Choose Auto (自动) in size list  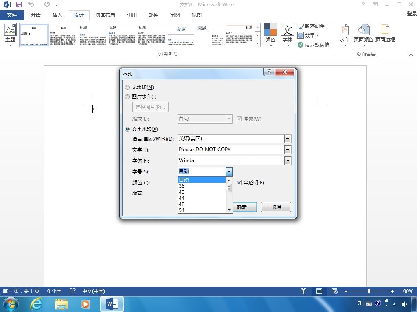pyautogui.click(x=202, y=180)
